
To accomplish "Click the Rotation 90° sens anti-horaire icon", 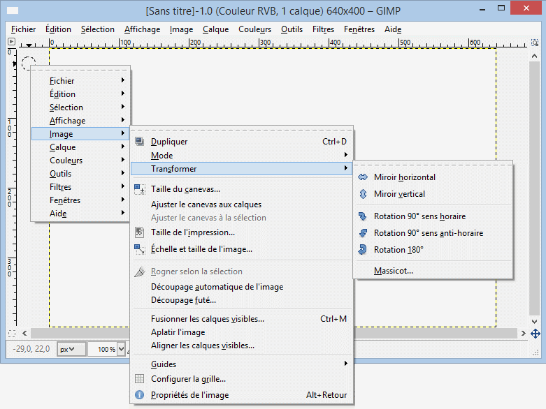I will coord(363,233).
